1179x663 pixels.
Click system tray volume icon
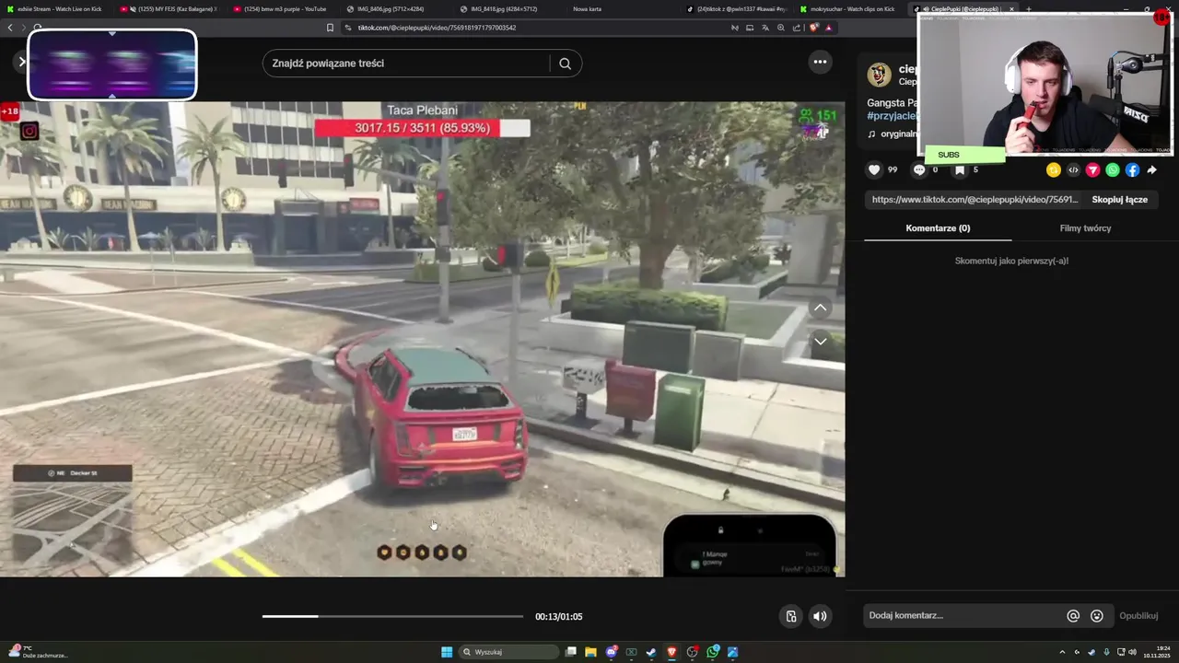click(1132, 652)
